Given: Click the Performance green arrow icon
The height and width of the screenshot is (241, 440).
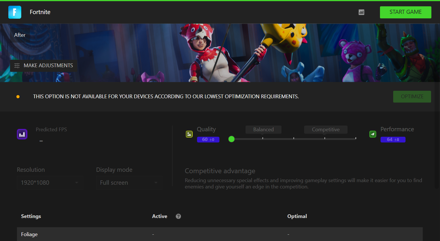Looking at the screenshot, I should pos(373,134).
